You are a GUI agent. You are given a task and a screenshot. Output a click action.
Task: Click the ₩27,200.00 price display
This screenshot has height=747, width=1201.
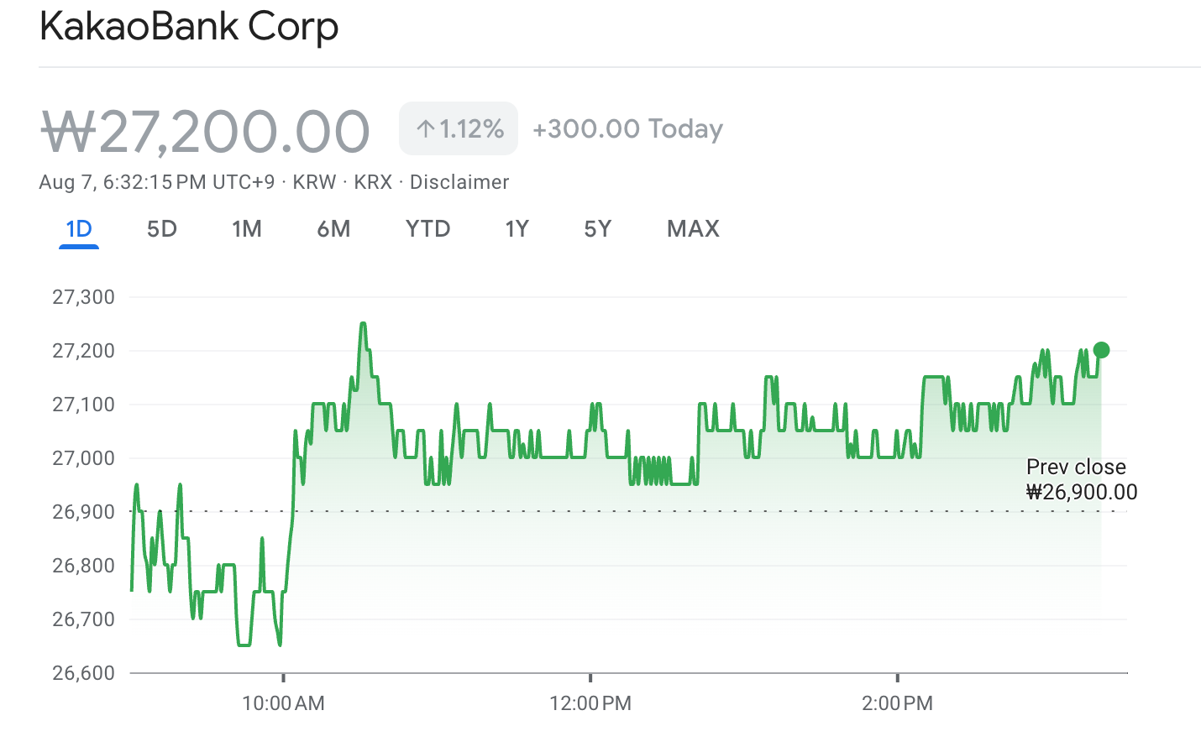tap(204, 128)
